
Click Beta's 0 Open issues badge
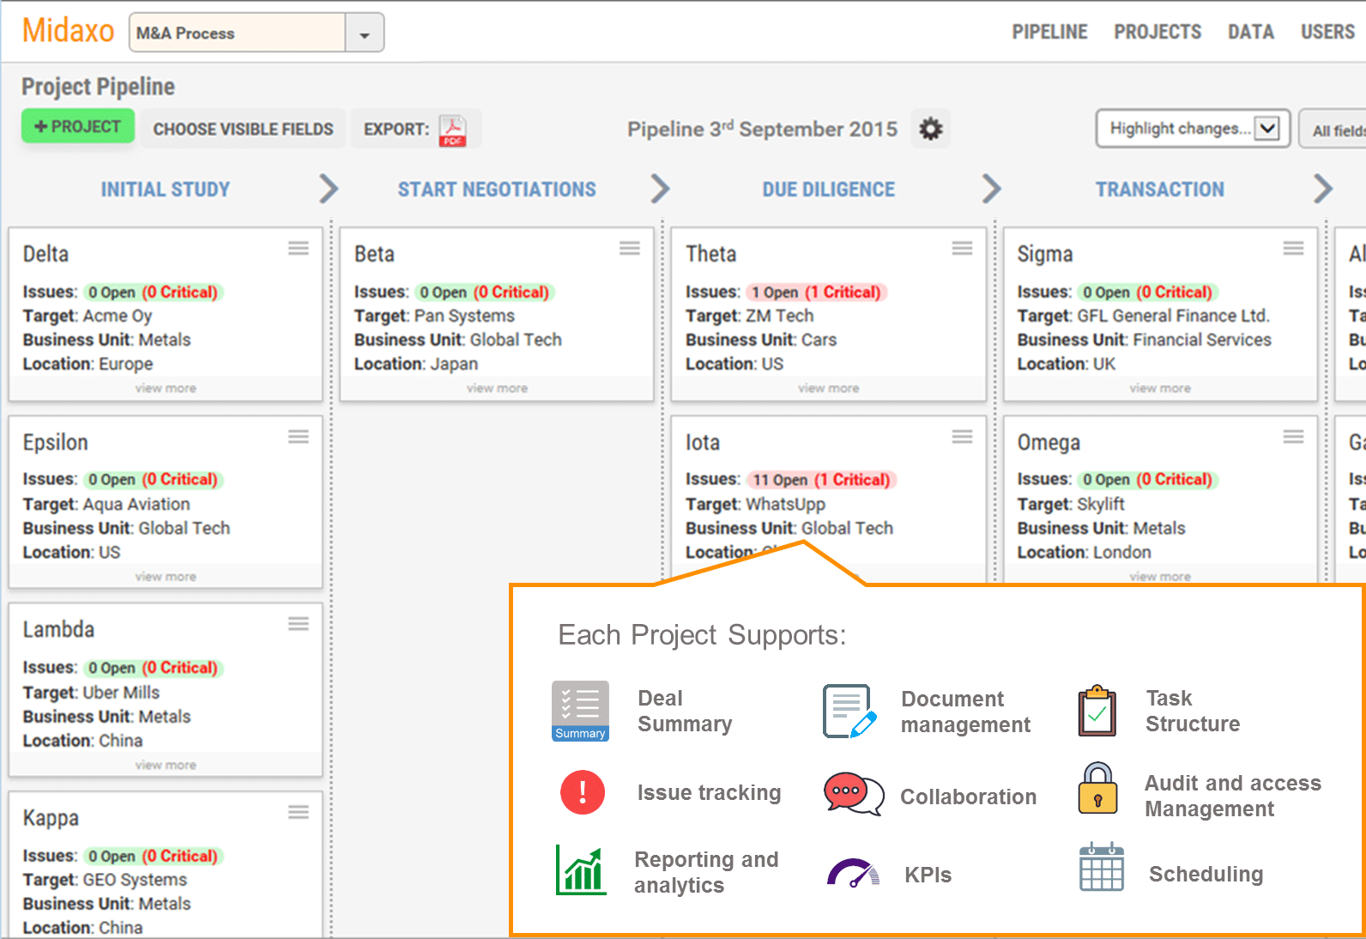point(485,292)
